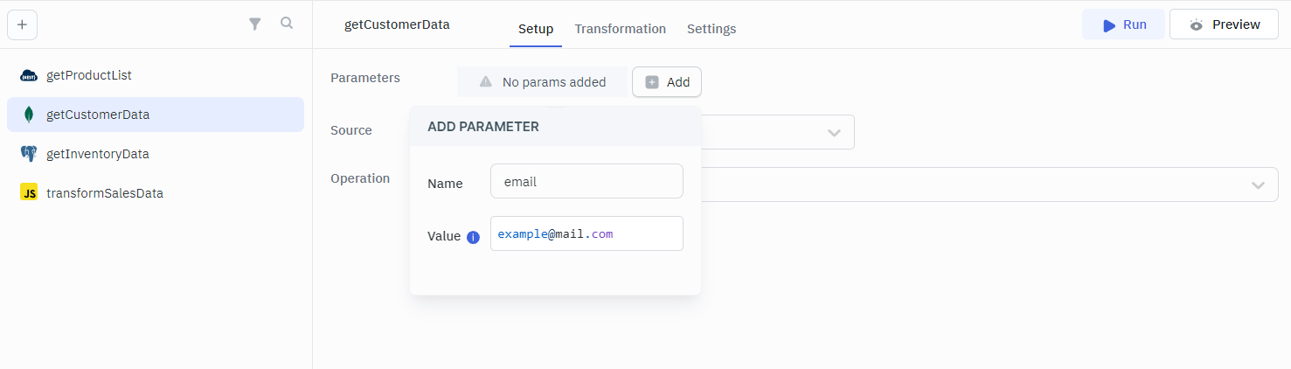Open the Settings tab
Screen dimensions: 1291x369
711,29
